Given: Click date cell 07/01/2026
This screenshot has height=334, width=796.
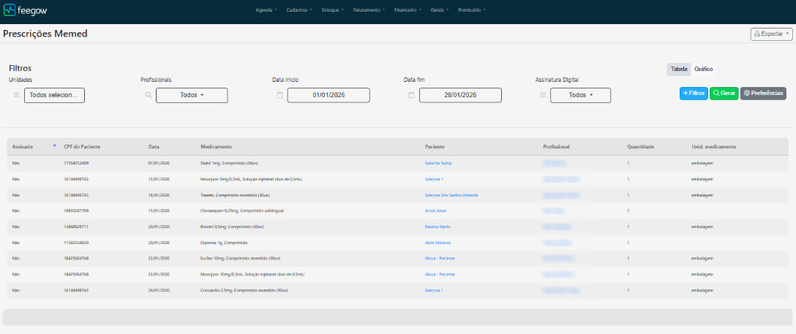Looking at the screenshot, I should coord(159,163).
